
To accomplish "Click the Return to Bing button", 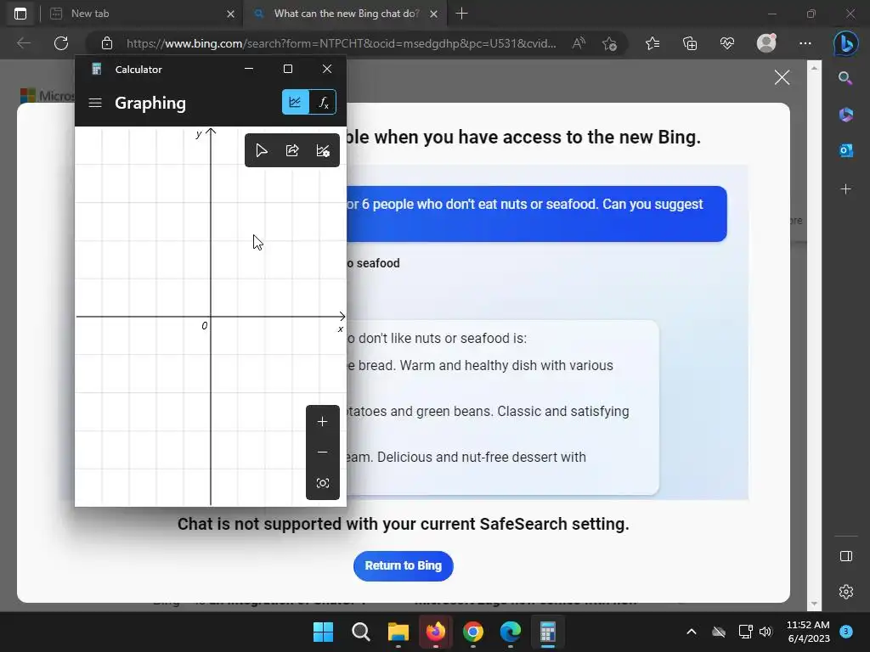I will click(404, 566).
